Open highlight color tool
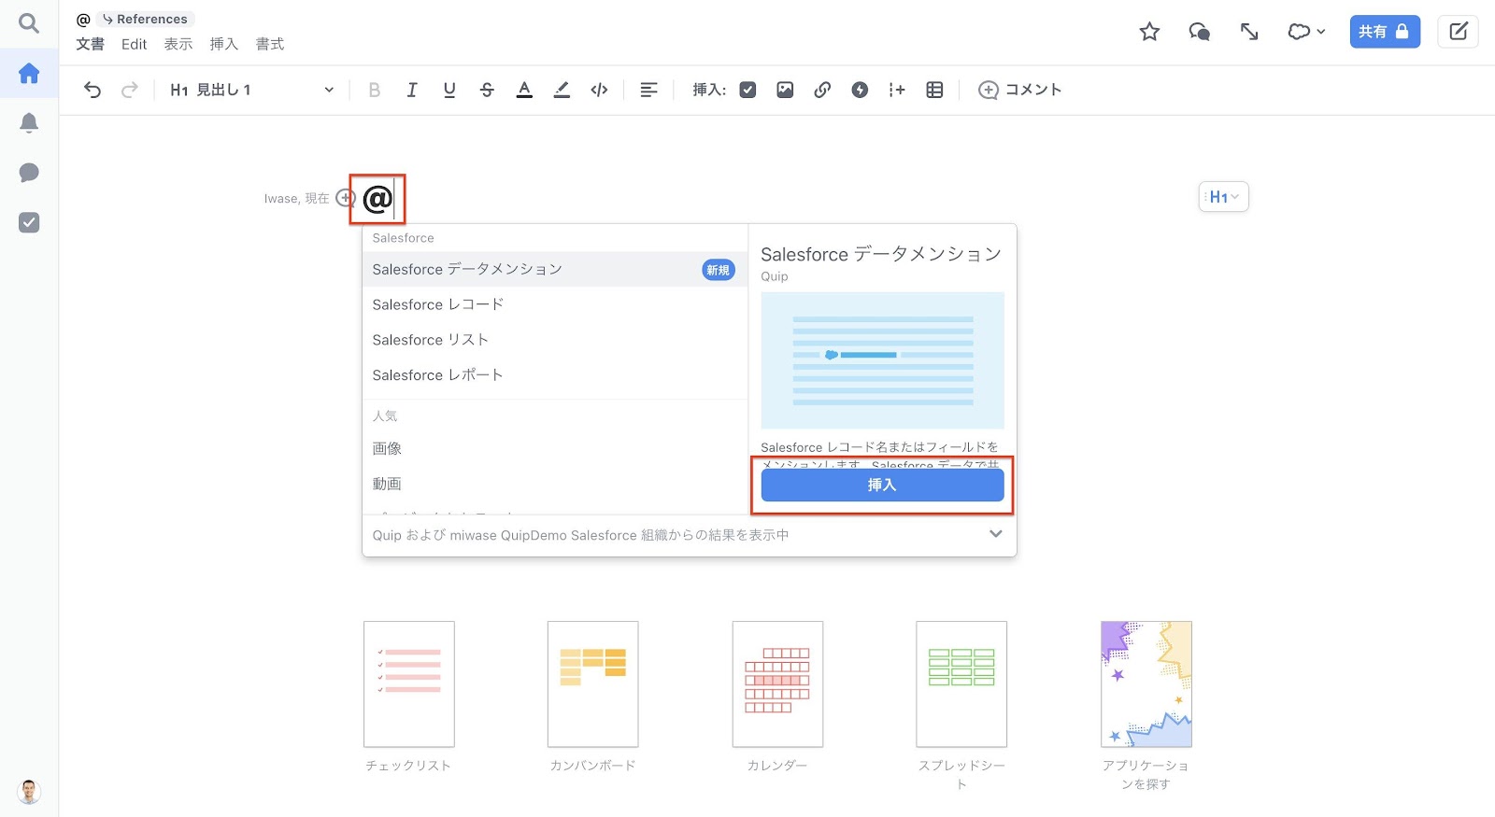The height and width of the screenshot is (817, 1495). tap(562, 90)
